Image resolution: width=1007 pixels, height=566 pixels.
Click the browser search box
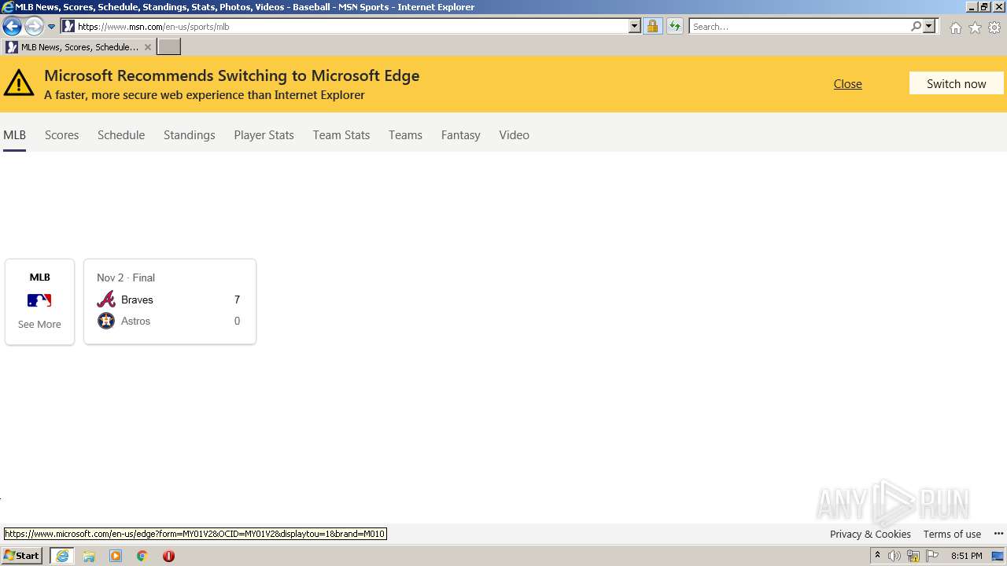(799, 27)
